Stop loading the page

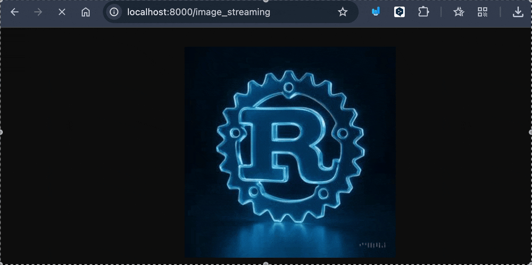point(62,12)
